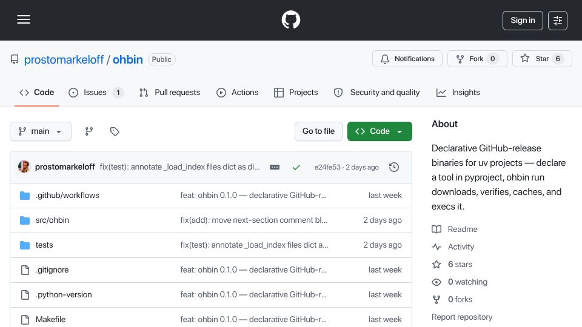Star the repository with Star button
Viewport: 582px width, 327px height.
point(542,59)
